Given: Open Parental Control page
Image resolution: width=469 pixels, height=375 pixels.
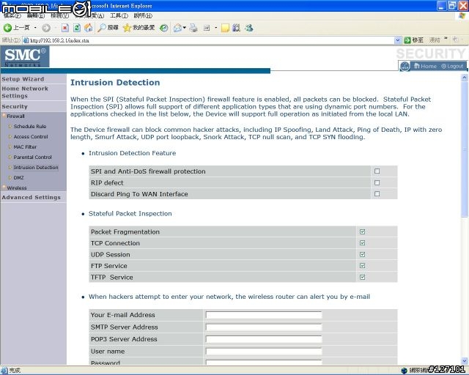Looking at the screenshot, I should point(32,157).
